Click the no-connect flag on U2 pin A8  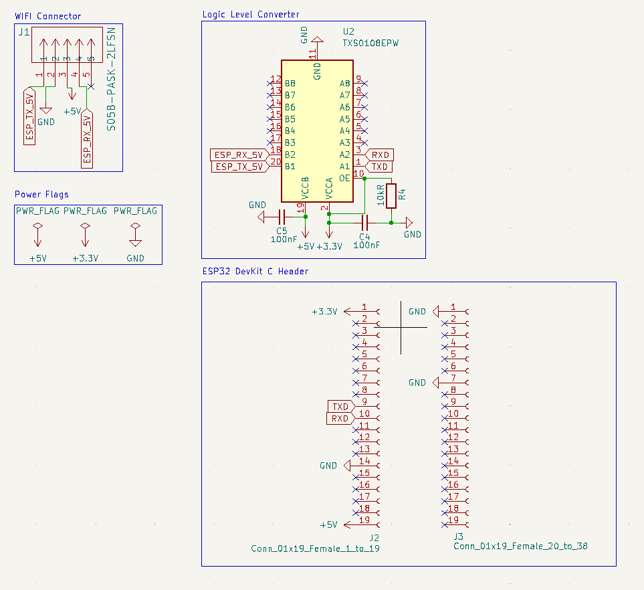[364, 84]
